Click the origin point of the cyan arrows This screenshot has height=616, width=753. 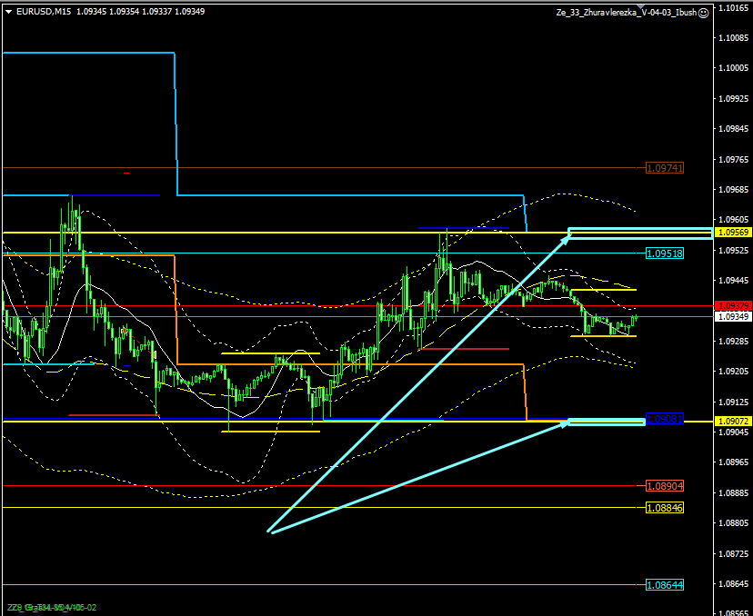(269, 532)
